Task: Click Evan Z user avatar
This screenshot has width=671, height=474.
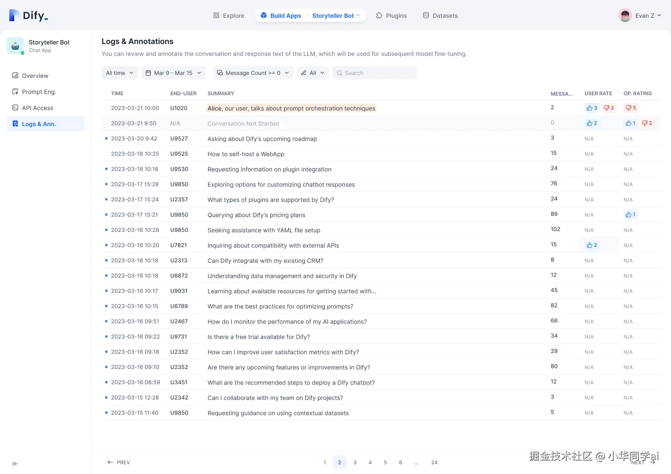Action: (625, 15)
